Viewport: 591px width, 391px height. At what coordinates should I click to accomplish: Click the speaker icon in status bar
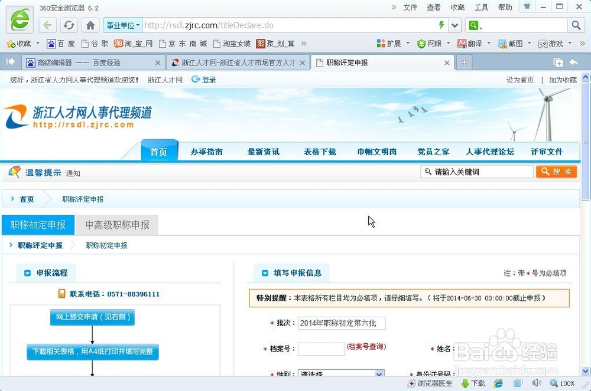(537, 383)
